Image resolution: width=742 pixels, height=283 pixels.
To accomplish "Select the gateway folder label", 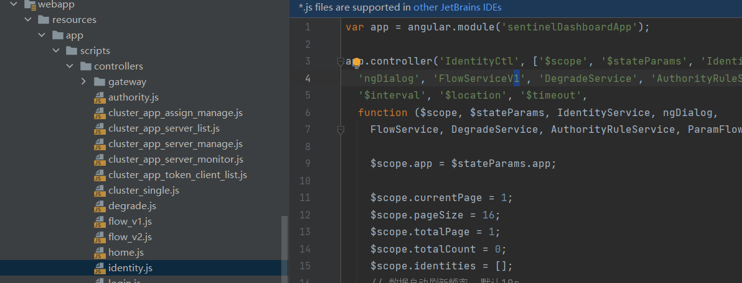I will pos(127,82).
